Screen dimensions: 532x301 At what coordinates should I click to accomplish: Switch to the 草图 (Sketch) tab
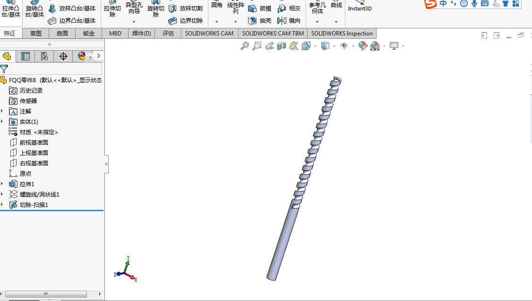pos(35,33)
